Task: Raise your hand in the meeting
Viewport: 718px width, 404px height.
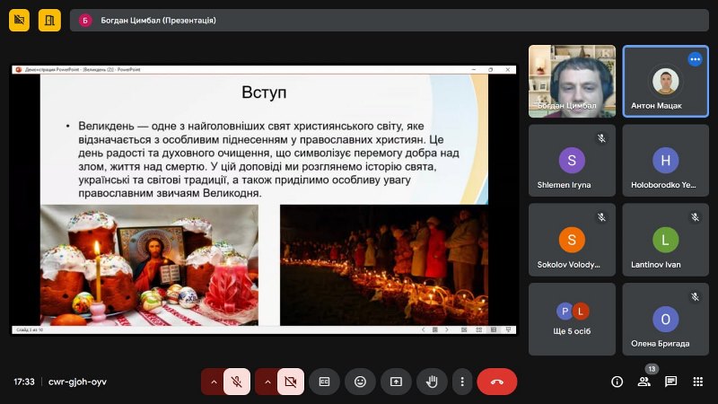Action: coord(432,382)
